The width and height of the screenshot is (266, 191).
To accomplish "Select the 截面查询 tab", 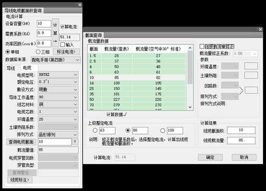I will 94,35.
